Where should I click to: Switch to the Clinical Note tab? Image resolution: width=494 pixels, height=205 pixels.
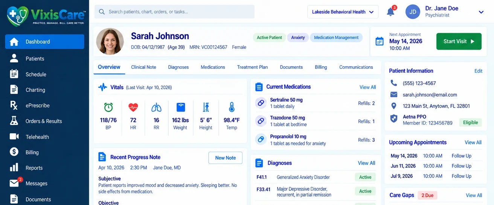tap(143, 67)
